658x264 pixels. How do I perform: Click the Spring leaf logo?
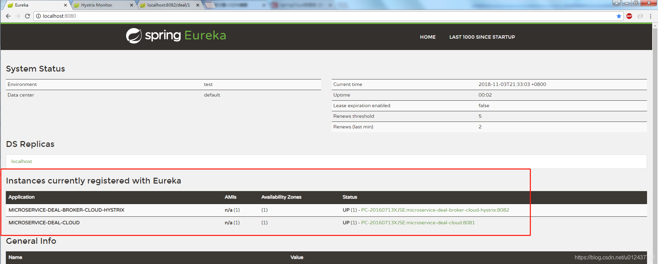134,36
